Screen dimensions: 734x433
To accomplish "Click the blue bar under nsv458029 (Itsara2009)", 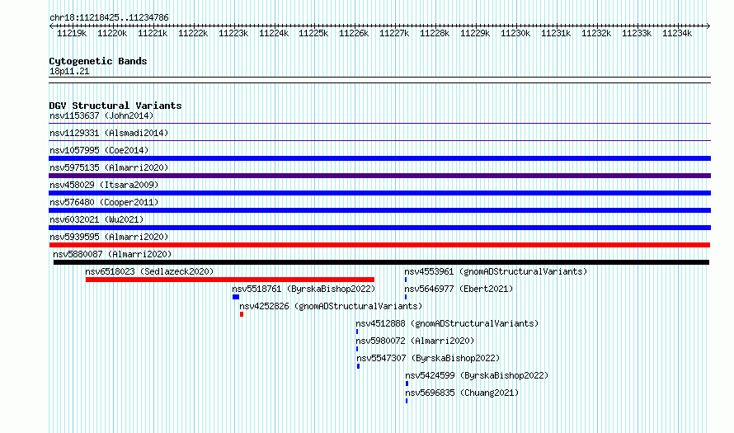I will (379, 193).
